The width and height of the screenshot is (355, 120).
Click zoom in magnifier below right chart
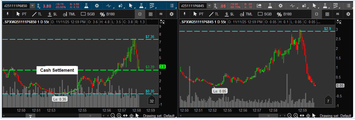pyautogui.click(x=295, y=116)
